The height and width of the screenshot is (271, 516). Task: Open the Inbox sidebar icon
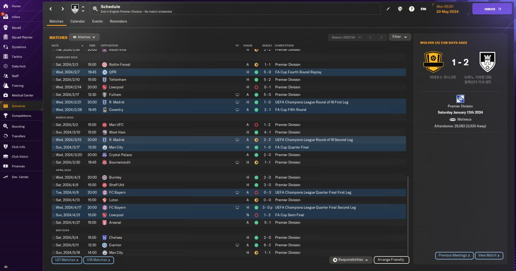pos(6,17)
